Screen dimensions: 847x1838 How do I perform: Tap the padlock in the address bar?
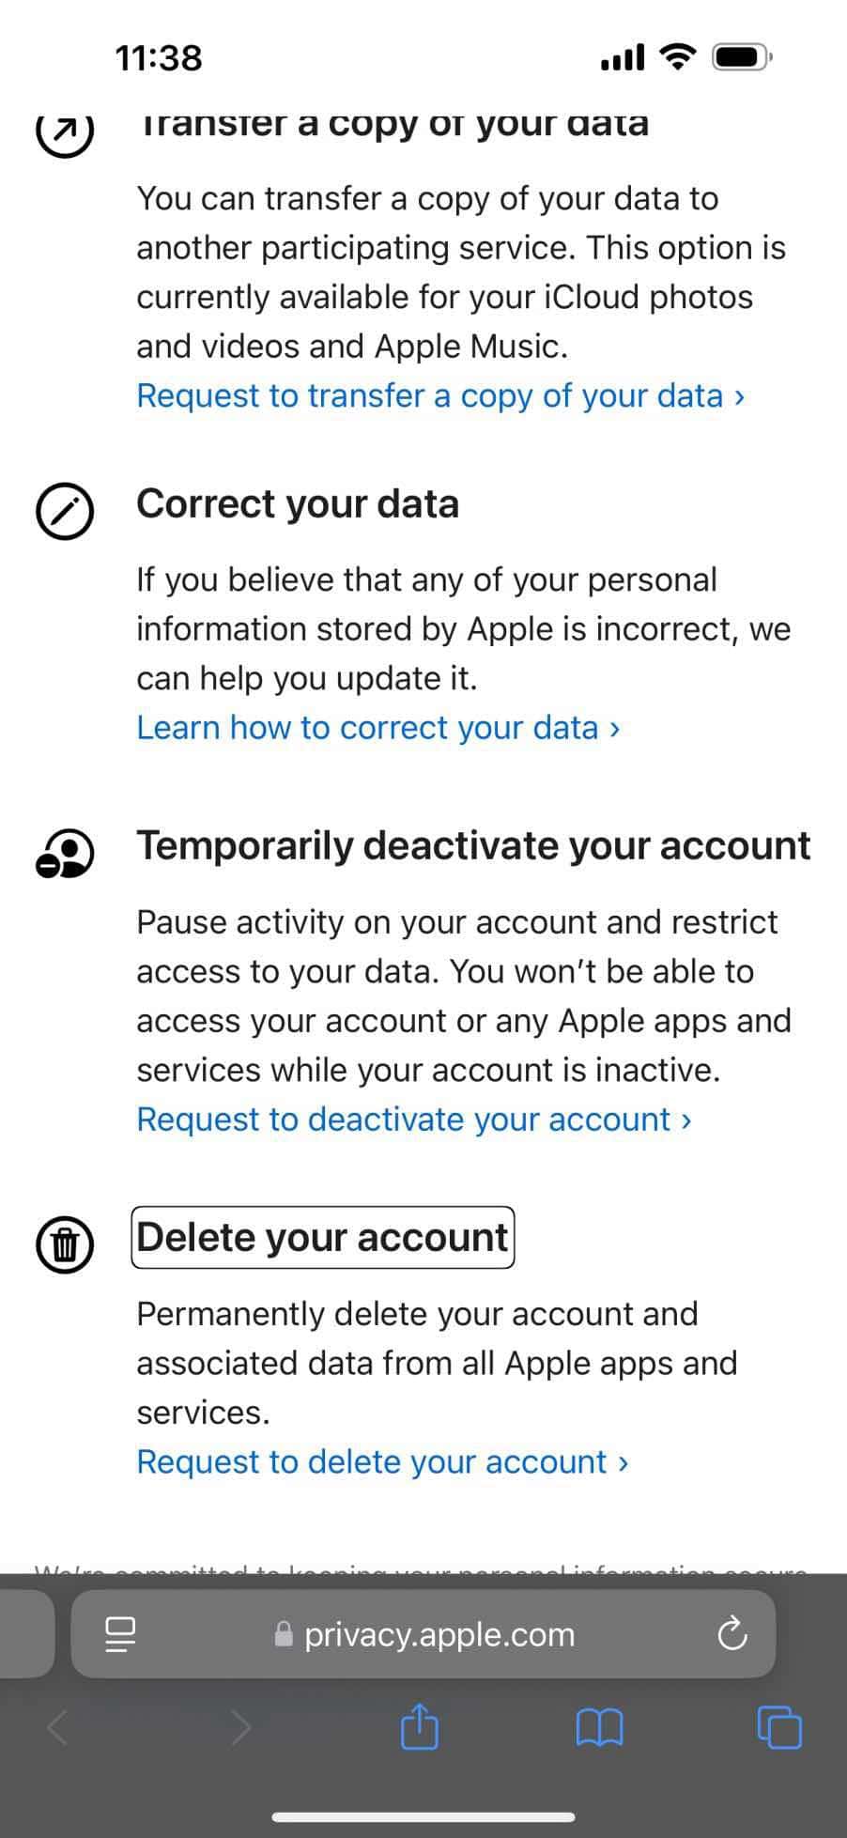[x=282, y=1634]
